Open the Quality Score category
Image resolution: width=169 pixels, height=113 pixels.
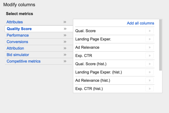(x=19, y=29)
